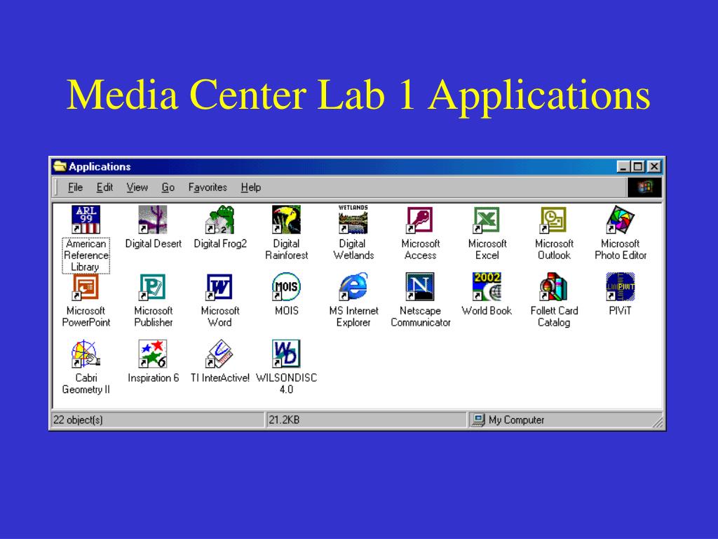Viewport: 718px width, 539px height.
Task: Click the status bar resize grip
Action: point(658,422)
